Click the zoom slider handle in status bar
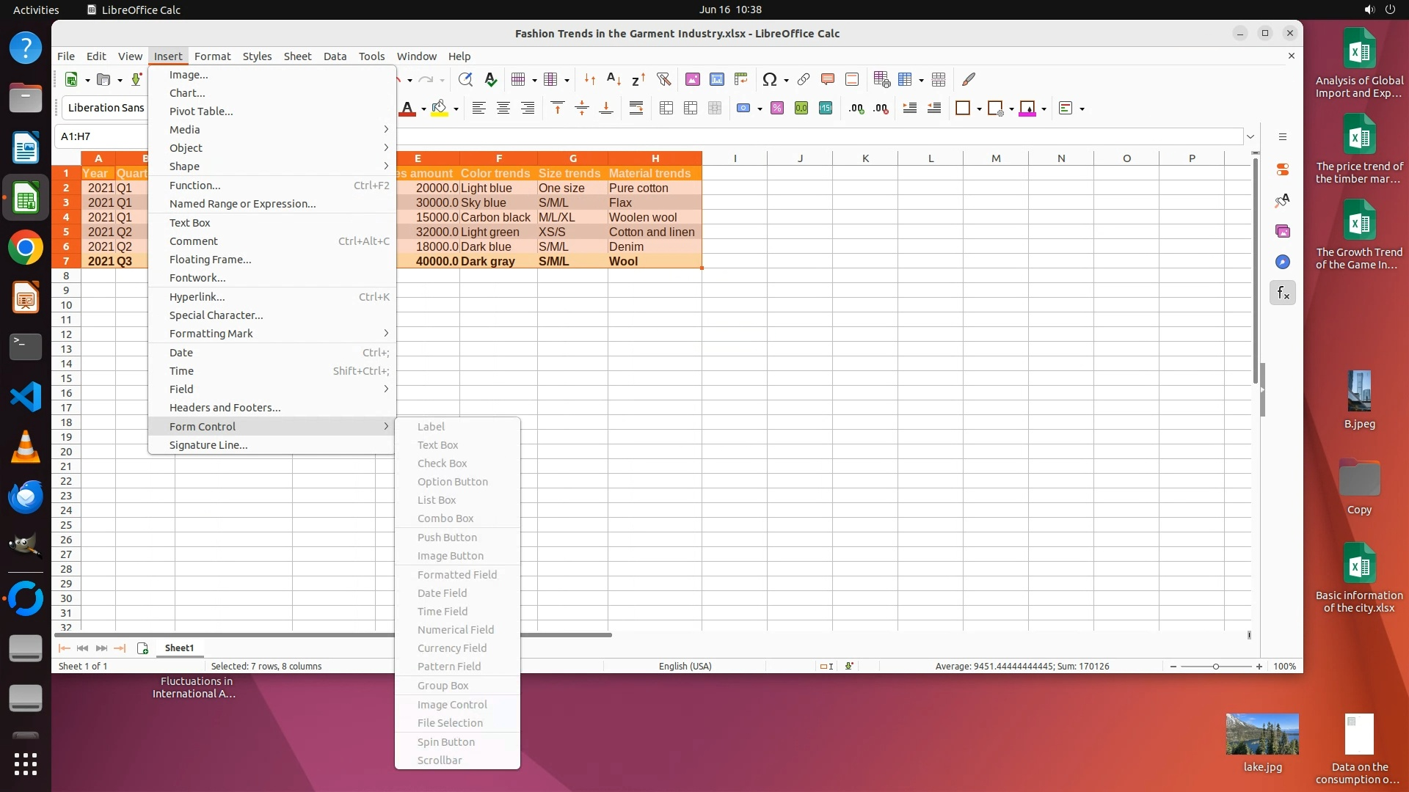Screen dimensions: 1409x792 coord(1216,667)
